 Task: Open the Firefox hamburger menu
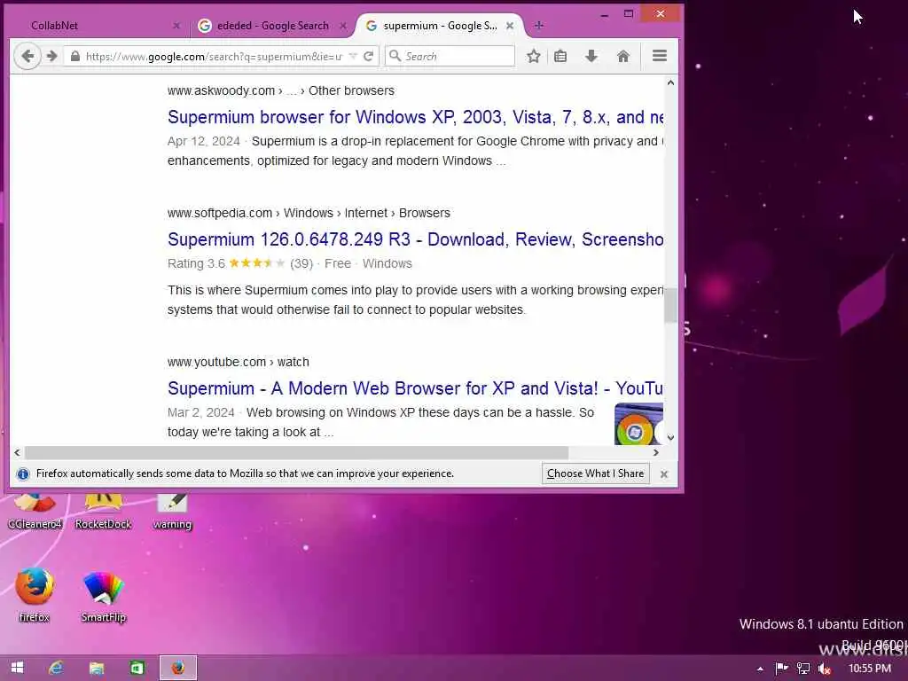[660, 56]
